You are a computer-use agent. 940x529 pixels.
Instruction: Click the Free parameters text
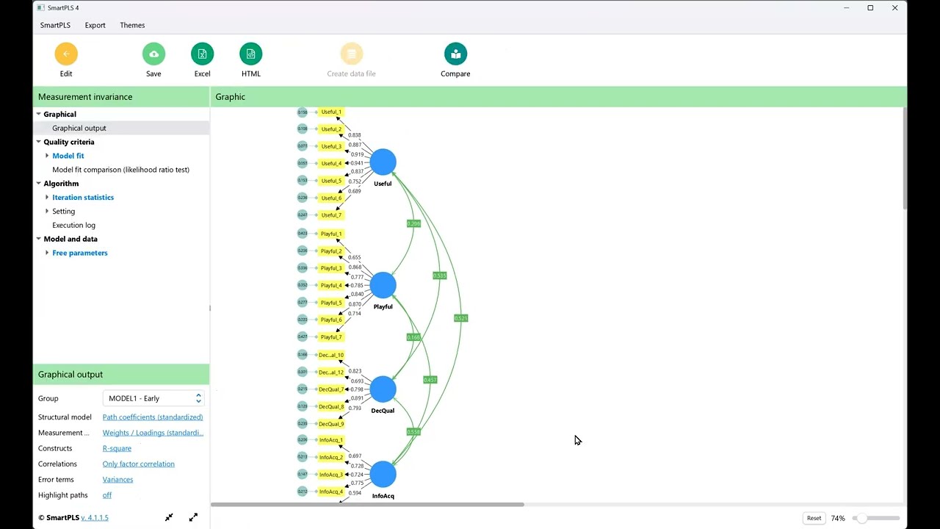80,253
